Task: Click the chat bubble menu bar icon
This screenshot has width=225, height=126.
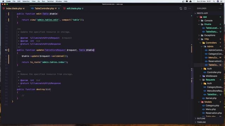Action: click(x=187, y=1)
